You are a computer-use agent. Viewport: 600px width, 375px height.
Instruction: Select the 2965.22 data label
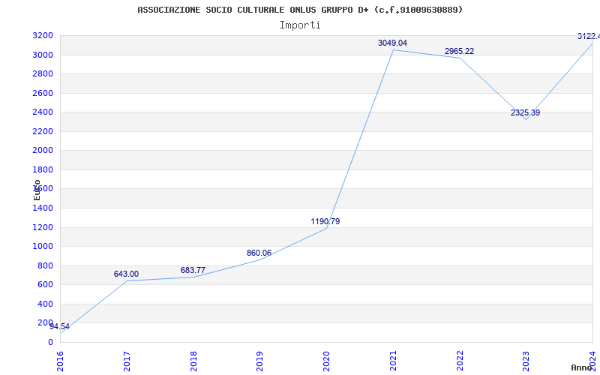[459, 51]
